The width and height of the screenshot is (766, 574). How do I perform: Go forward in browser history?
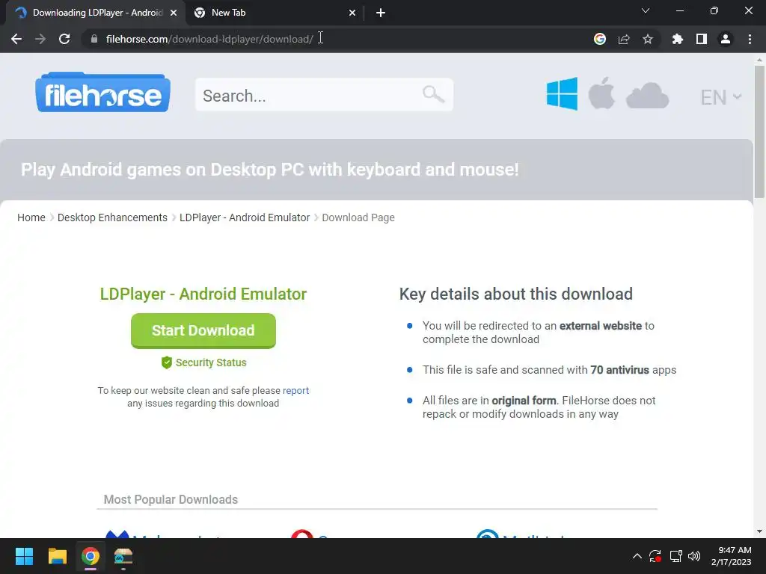40,39
